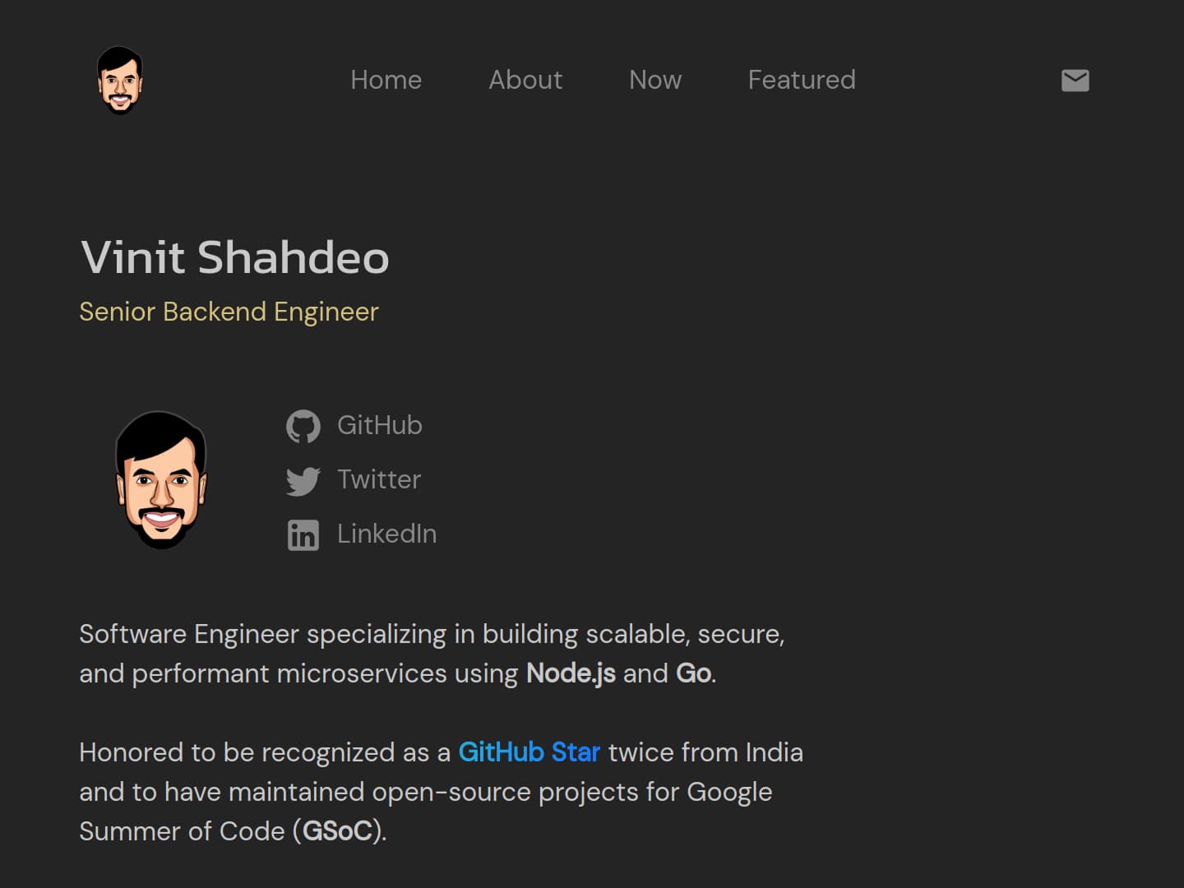The width and height of the screenshot is (1184, 888).
Task: Open the About nav item
Action: coord(525,80)
